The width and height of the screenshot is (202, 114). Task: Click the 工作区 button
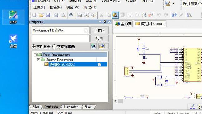point(100,30)
